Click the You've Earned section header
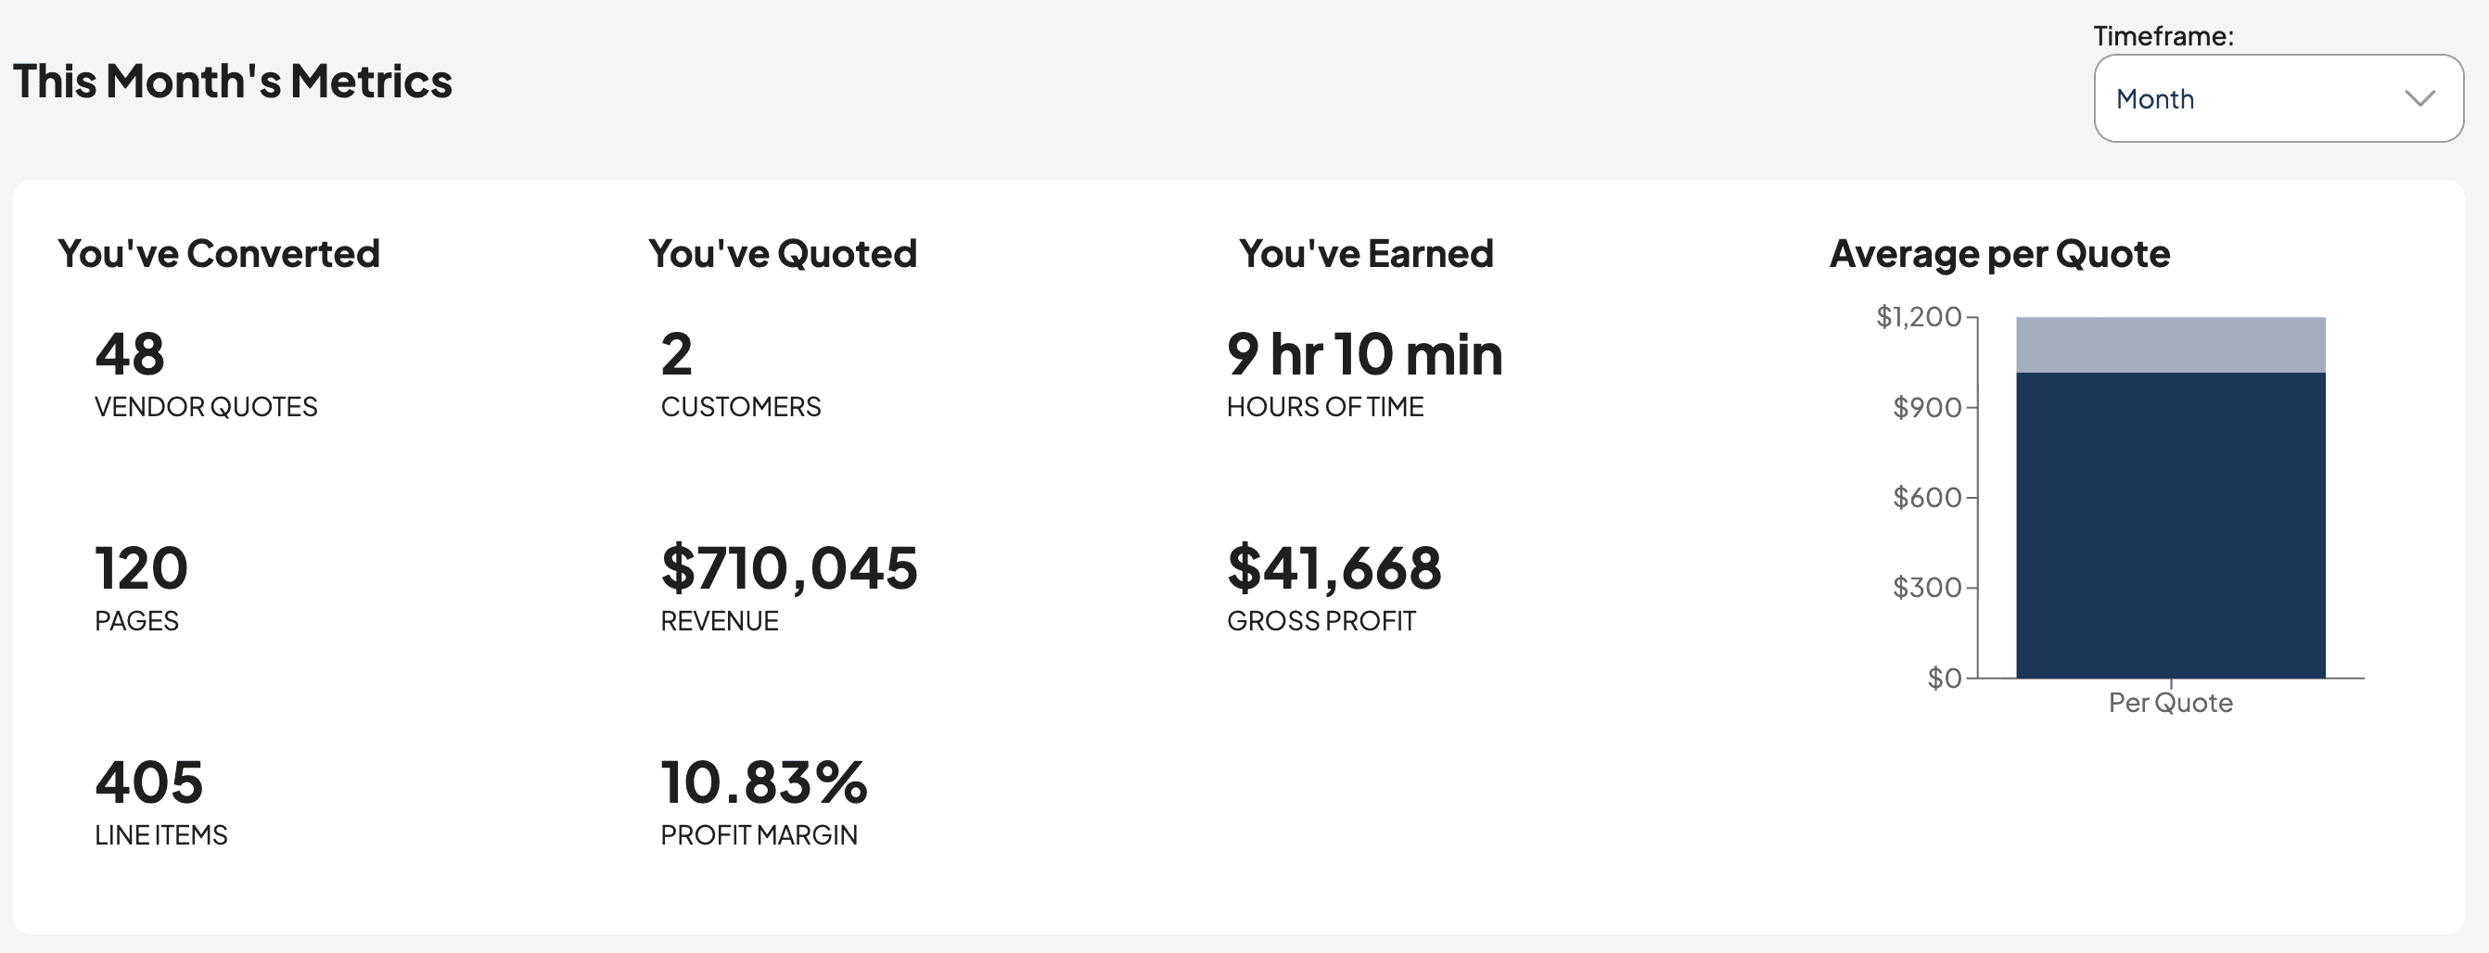The width and height of the screenshot is (2489, 953). [1364, 253]
